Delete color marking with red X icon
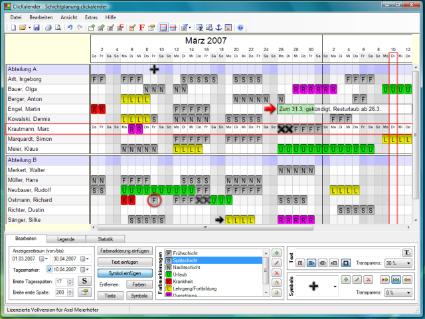 click(276, 272)
